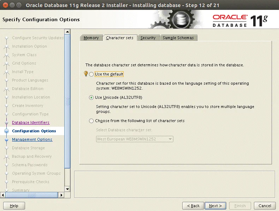Open the Database Identifiers step link

coord(31,122)
